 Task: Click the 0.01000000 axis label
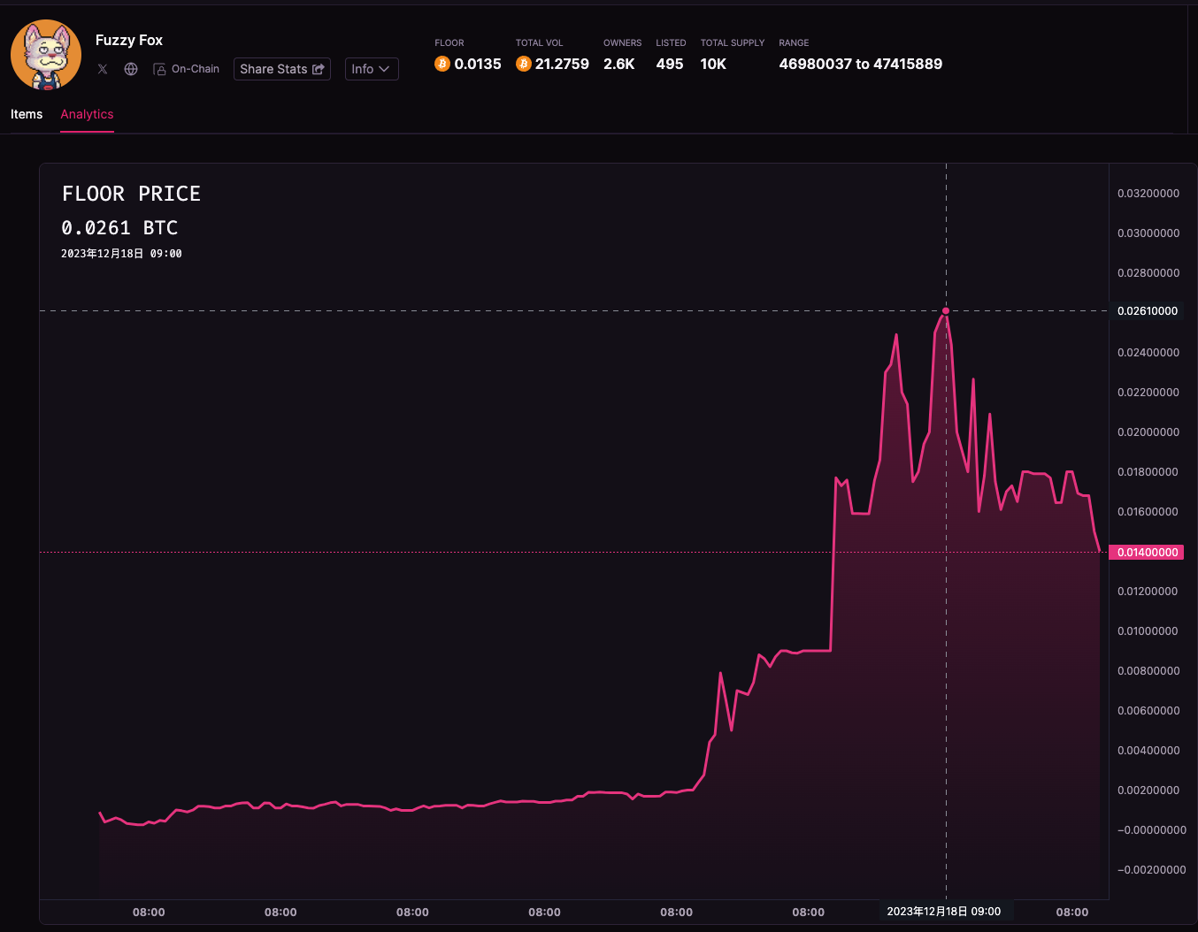(x=1148, y=631)
